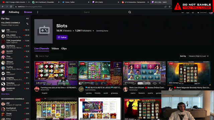Open ROSHTEIN streamer avatar

coord(37,89)
